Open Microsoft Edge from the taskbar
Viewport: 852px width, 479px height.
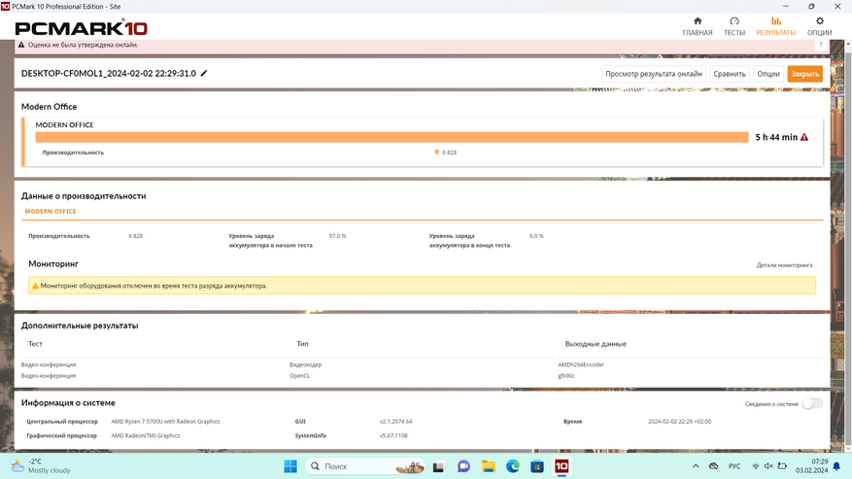tap(513, 466)
